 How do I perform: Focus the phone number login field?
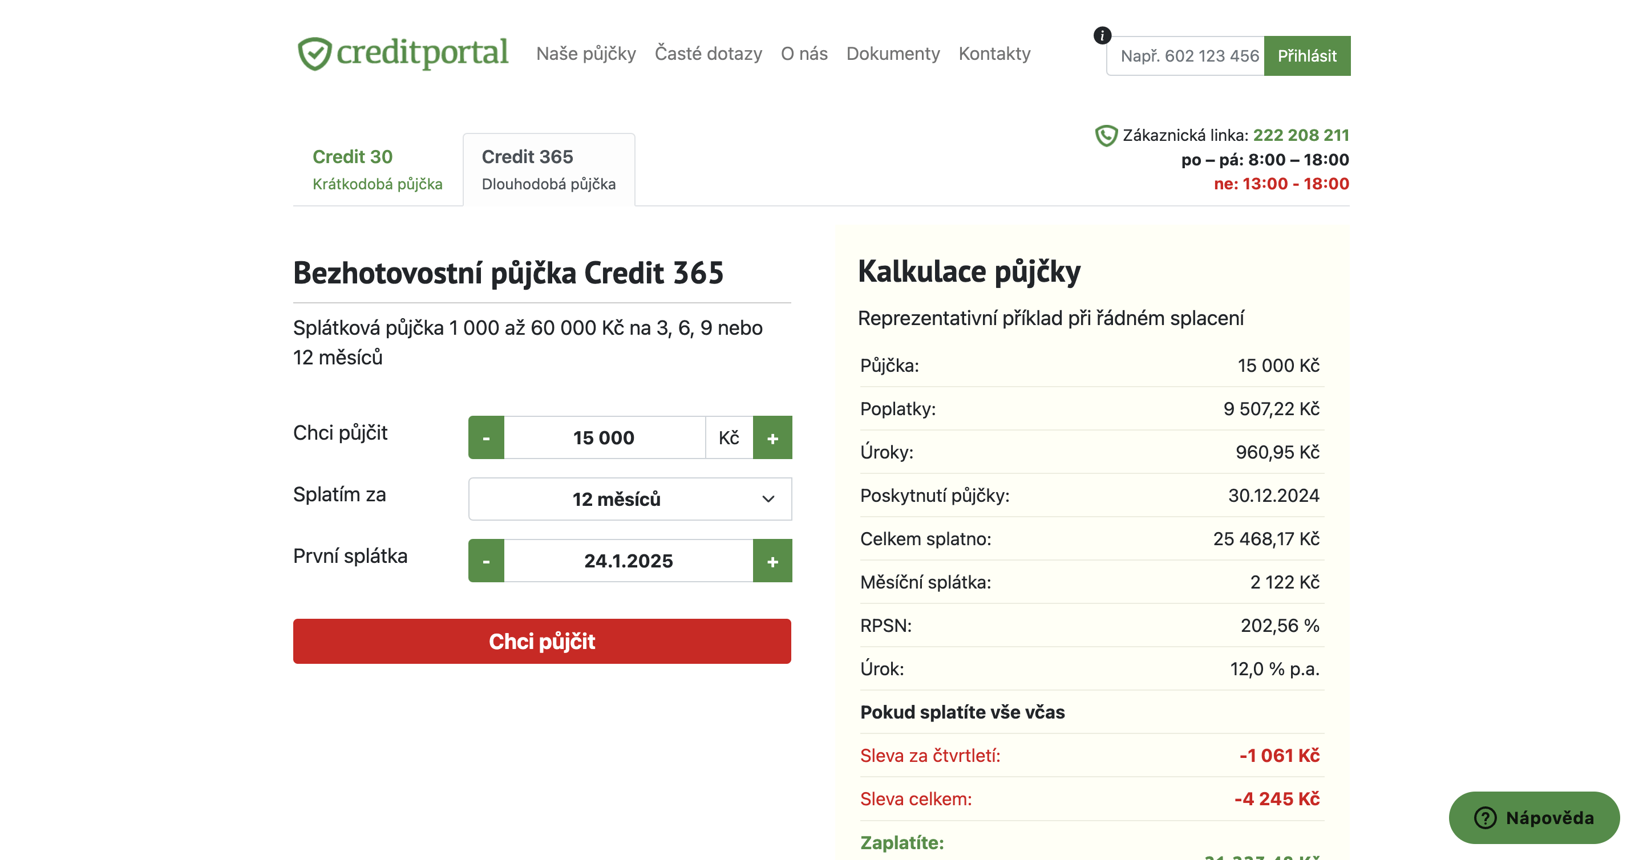1187,56
